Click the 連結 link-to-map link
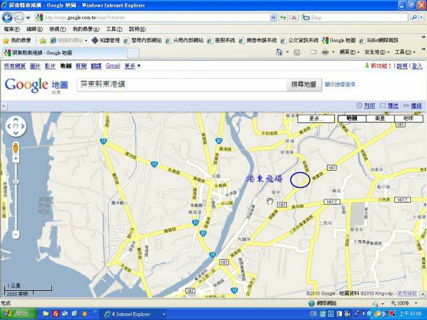The image size is (427, 320). [x=412, y=105]
